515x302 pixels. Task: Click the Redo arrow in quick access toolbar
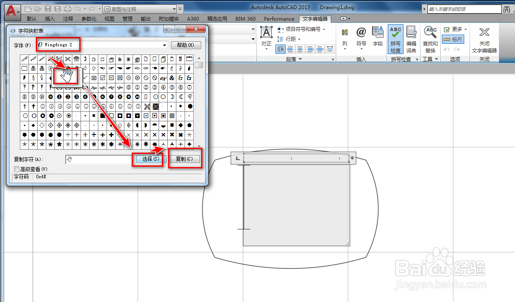click(x=92, y=9)
